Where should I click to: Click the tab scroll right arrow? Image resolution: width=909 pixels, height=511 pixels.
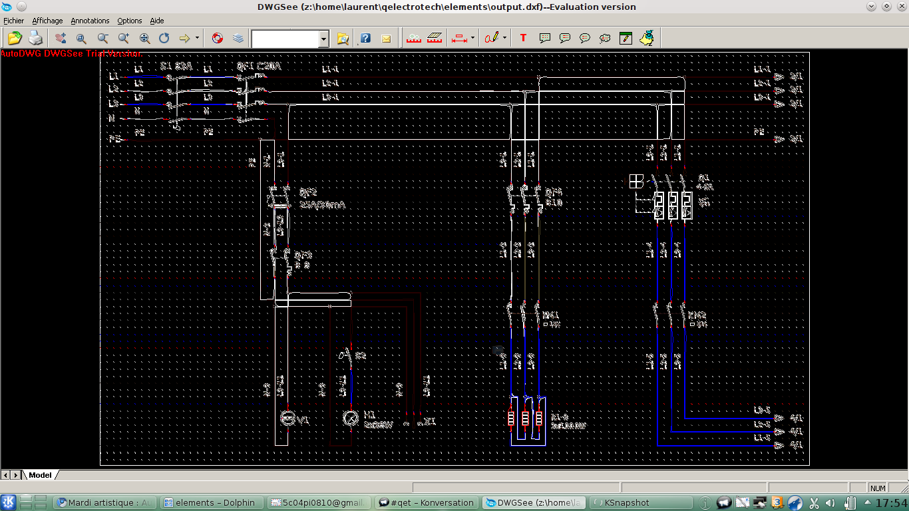pos(16,475)
